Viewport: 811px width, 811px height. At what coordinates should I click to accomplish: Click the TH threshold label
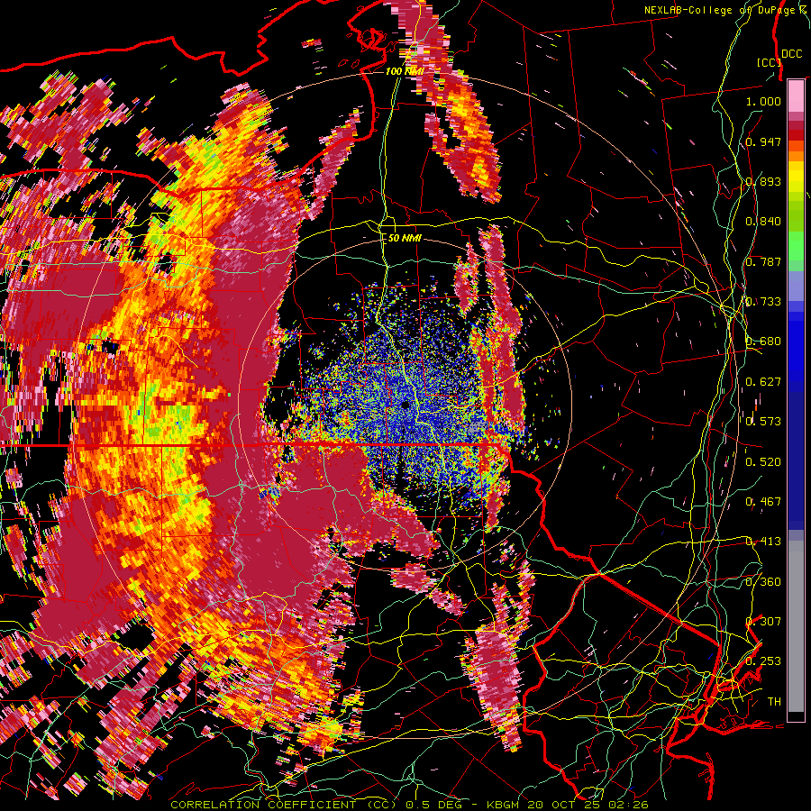(774, 702)
